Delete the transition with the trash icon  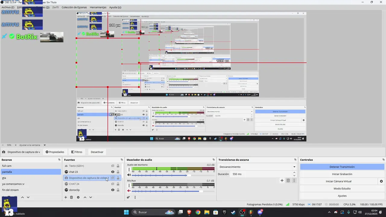pos(288,181)
